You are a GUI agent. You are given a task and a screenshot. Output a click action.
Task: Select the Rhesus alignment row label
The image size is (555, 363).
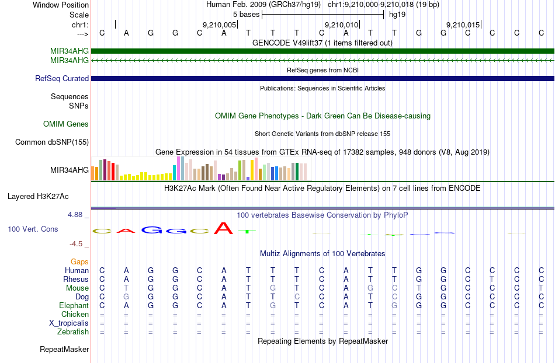click(x=76, y=279)
